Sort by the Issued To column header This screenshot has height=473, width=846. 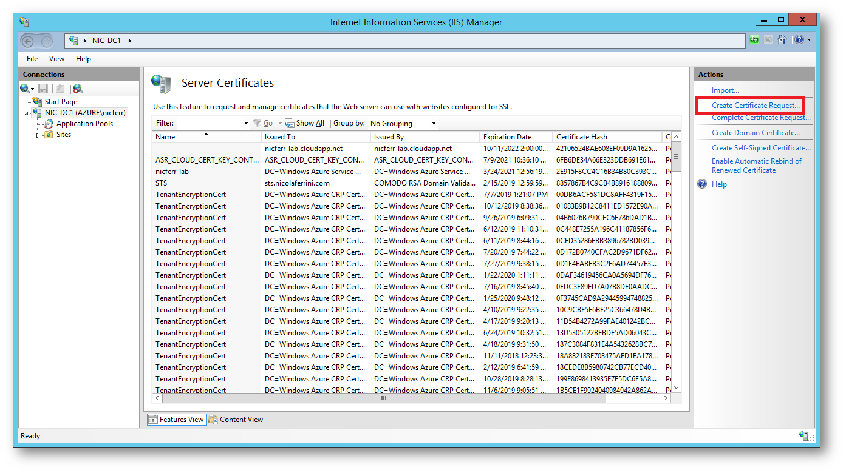[316, 137]
